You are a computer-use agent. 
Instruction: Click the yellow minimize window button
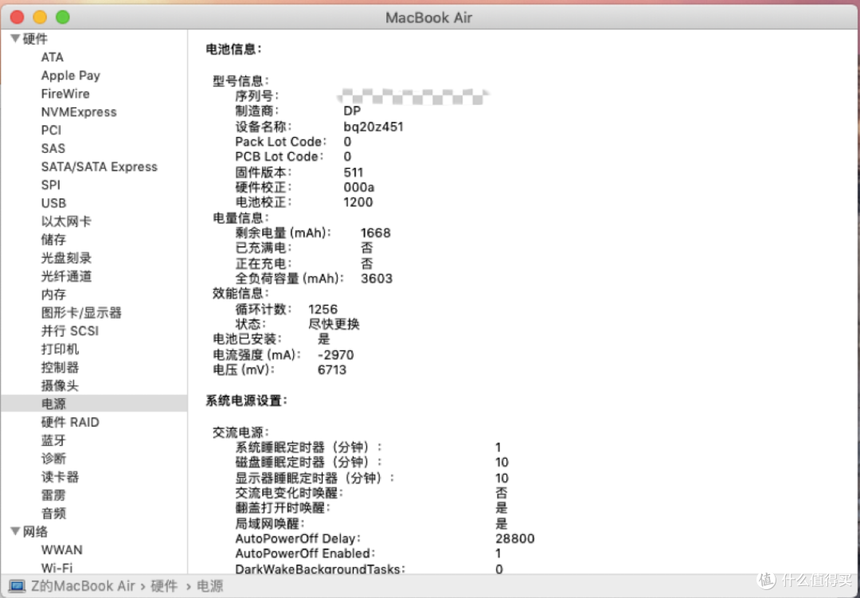[40, 17]
